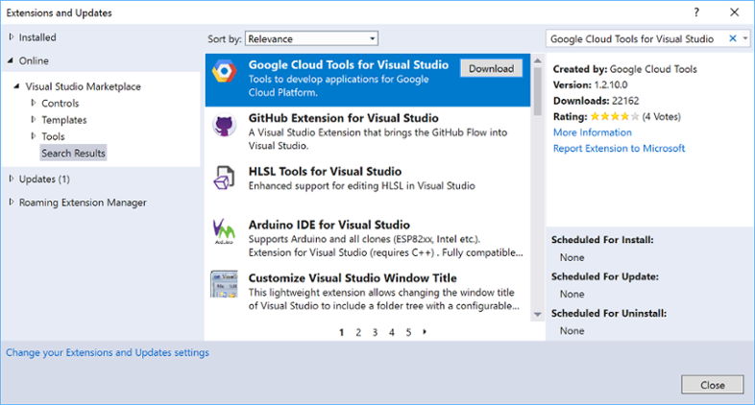Select the Roaming Extension Manager item

[83, 202]
